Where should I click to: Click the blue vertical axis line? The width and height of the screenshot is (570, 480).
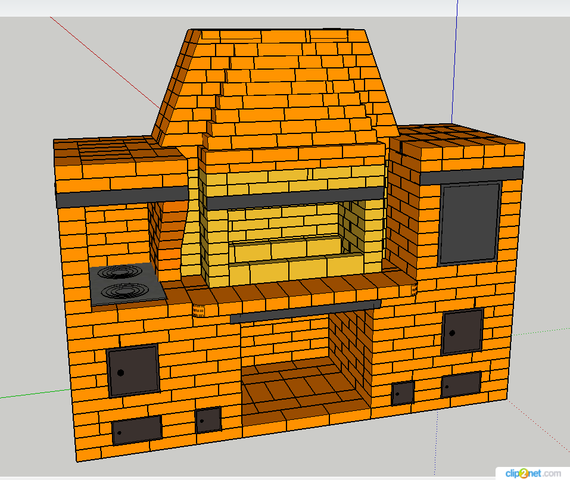[456, 60]
